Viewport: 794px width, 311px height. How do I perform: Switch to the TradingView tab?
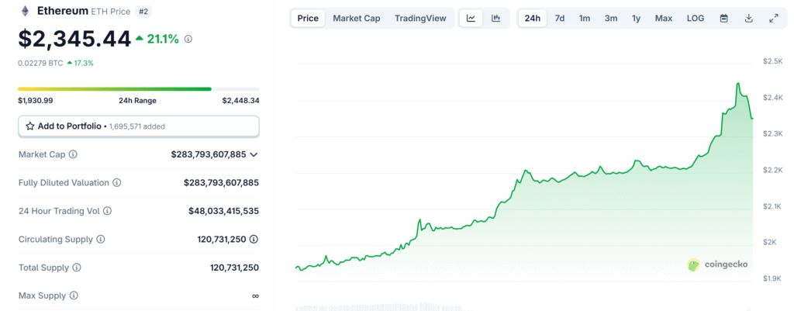click(419, 18)
